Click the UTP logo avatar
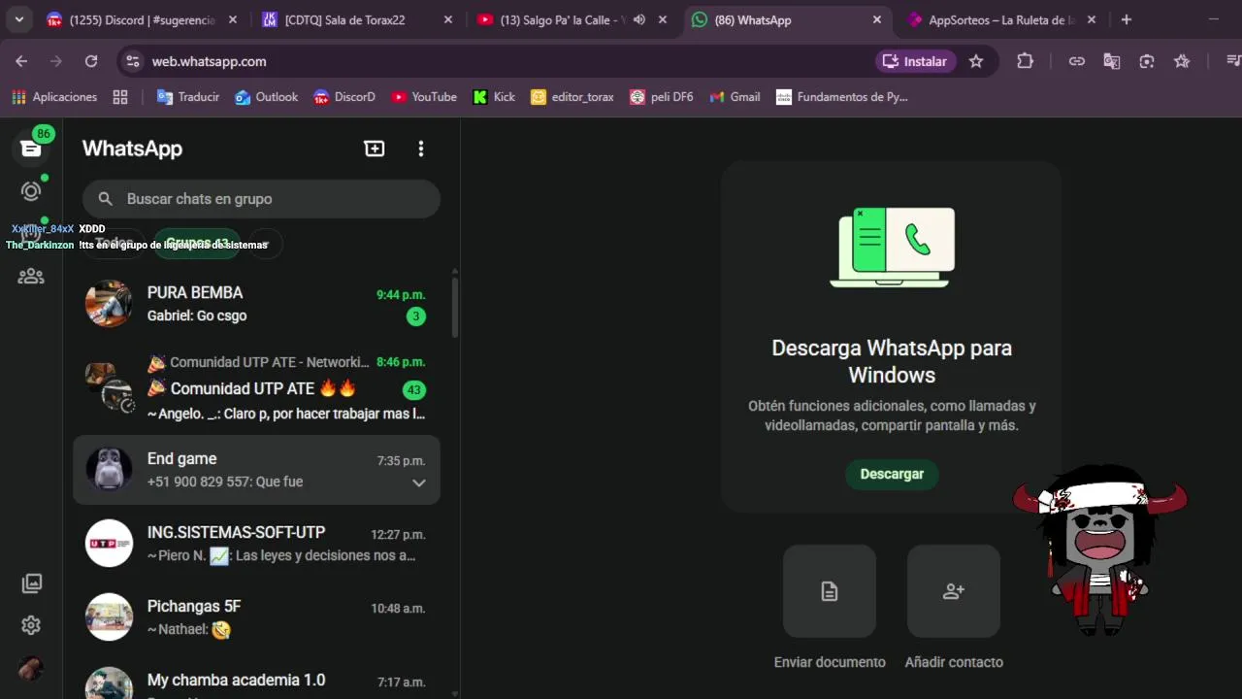1242x699 pixels. click(x=109, y=544)
